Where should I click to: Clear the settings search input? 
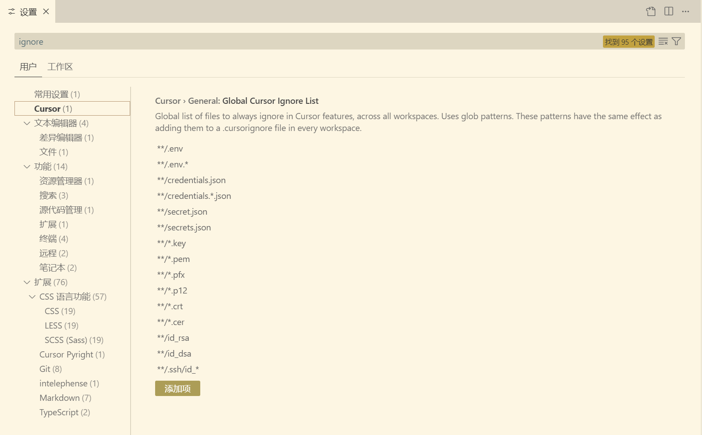point(663,42)
